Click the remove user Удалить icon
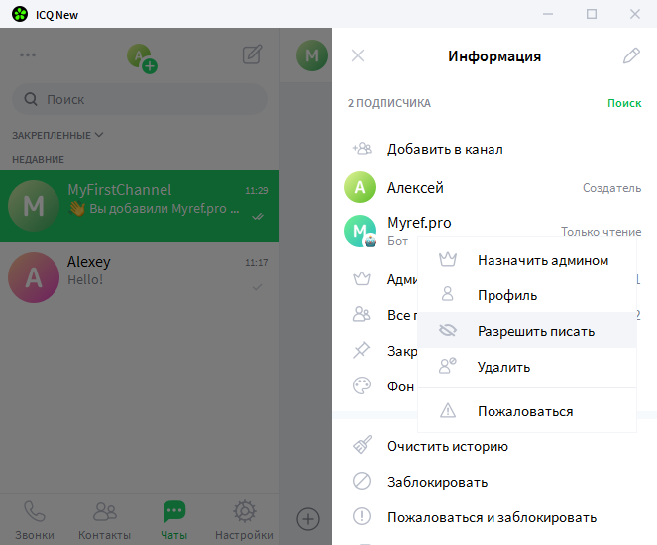This screenshot has height=545, width=657. tap(448, 366)
